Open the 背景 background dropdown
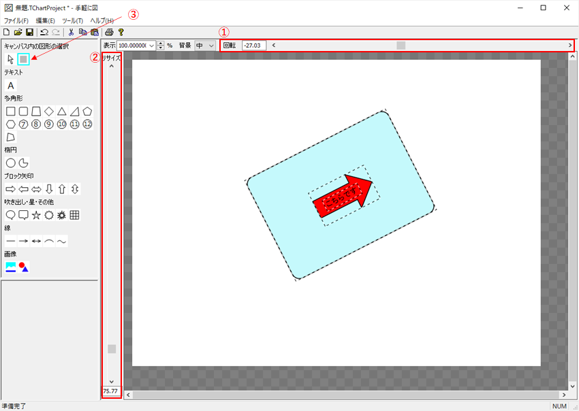The image size is (579, 411). (205, 46)
